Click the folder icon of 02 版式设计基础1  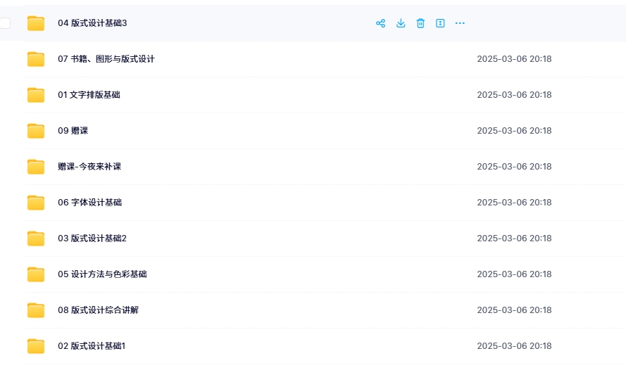(36, 346)
